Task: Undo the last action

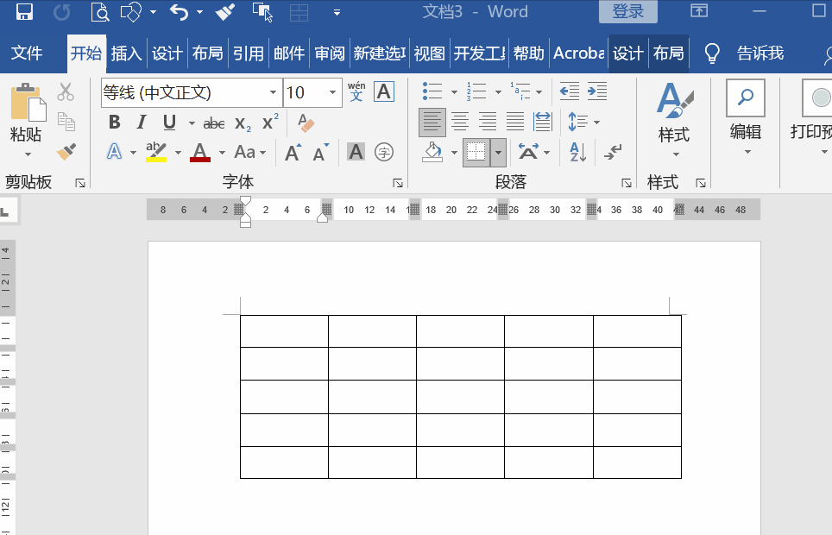Action: [180, 11]
